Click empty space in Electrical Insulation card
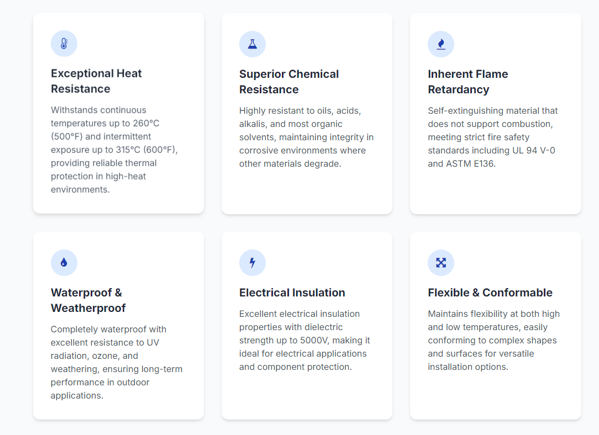This screenshot has height=435, width=599. click(x=307, y=395)
